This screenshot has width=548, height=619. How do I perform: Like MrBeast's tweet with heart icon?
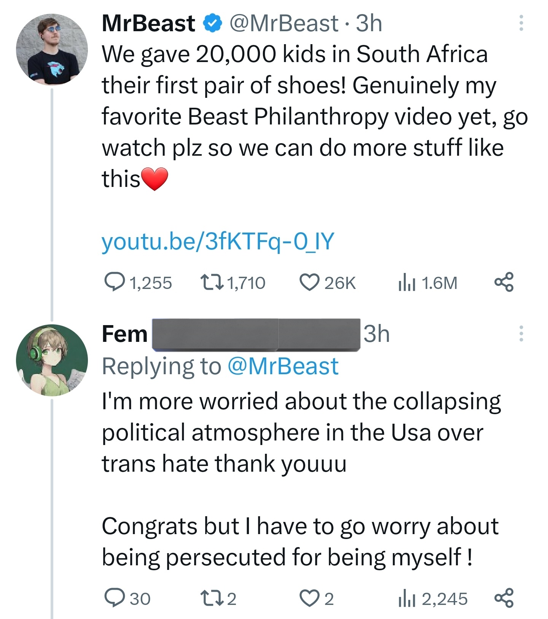pyautogui.click(x=309, y=282)
